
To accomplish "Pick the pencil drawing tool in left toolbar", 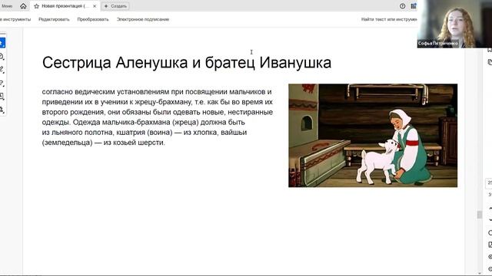I will tap(2, 70).
